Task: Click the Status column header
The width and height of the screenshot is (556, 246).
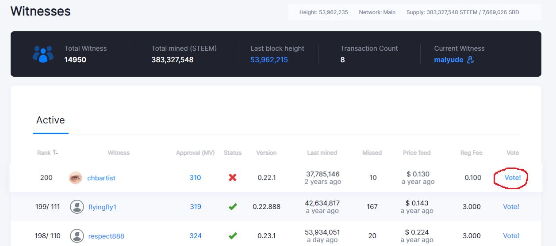Action: tap(233, 153)
